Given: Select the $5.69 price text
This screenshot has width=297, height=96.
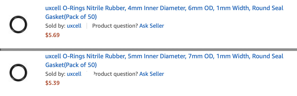Looking at the screenshot, I should pos(53,35).
